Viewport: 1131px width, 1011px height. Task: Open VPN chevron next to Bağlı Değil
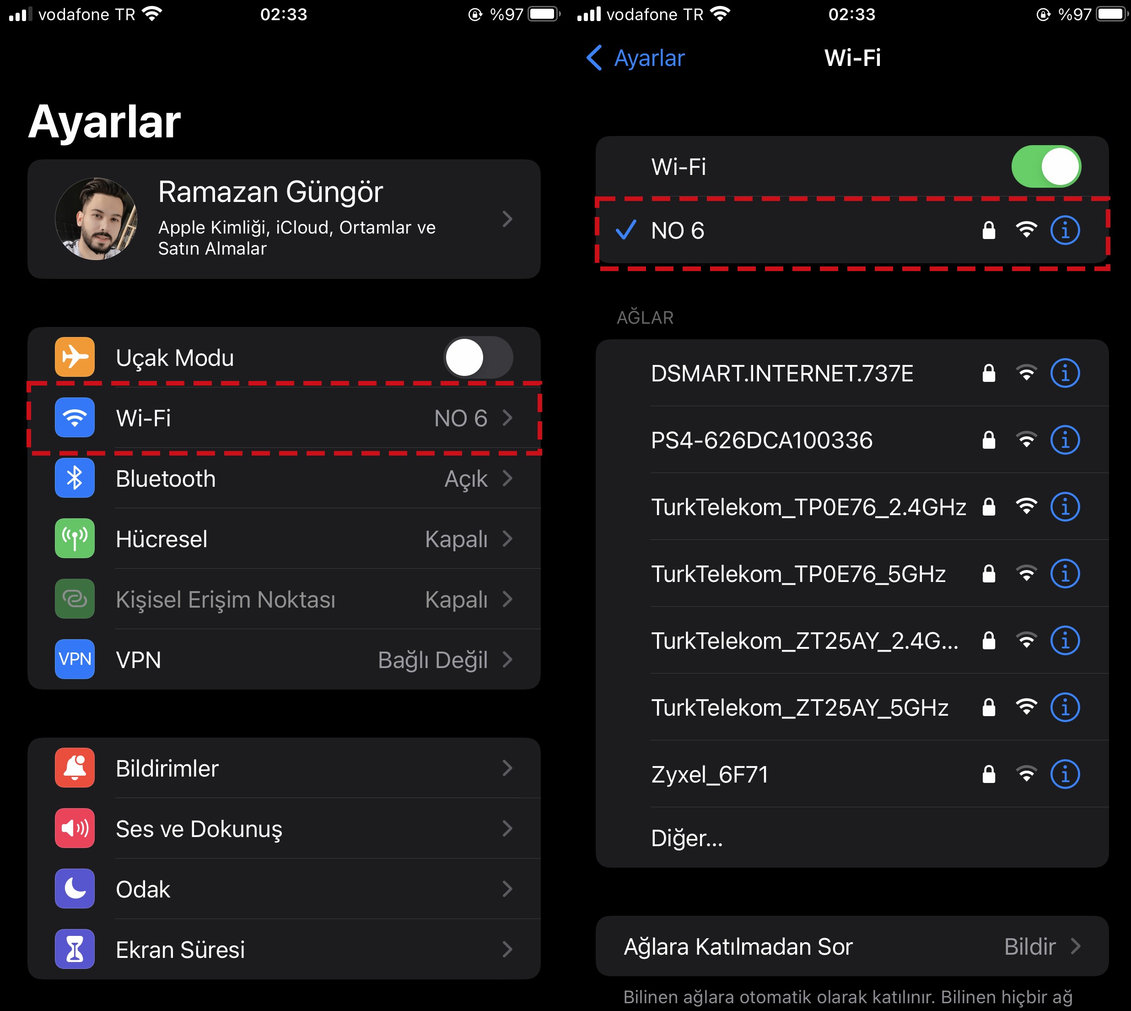point(506,659)
